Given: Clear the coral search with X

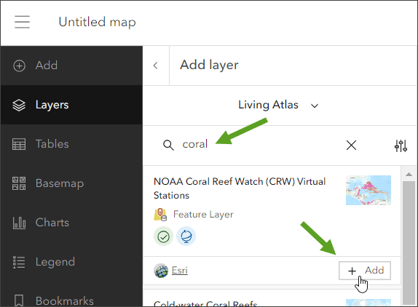Looking at the screenshot, I should point(351,145).
